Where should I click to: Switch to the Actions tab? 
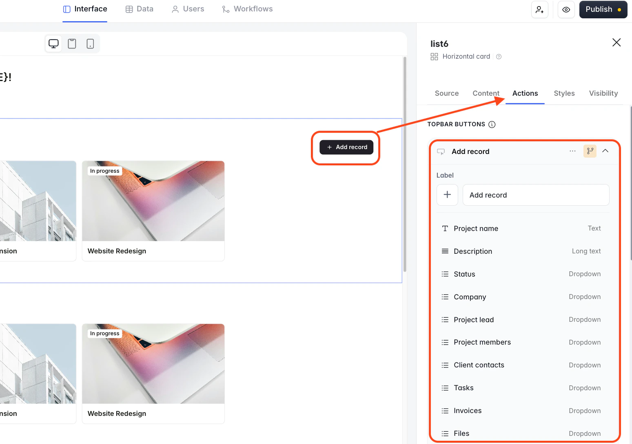pyautogui.click(x=525, y=93)
